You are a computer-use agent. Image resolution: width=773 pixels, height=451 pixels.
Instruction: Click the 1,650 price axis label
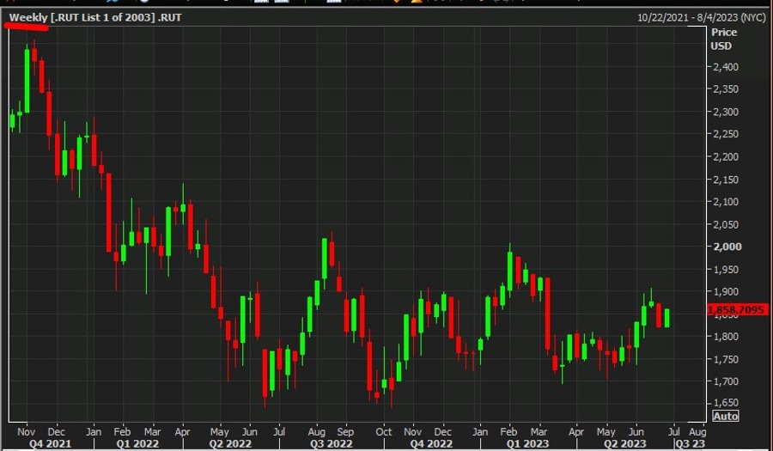[726, 403]
